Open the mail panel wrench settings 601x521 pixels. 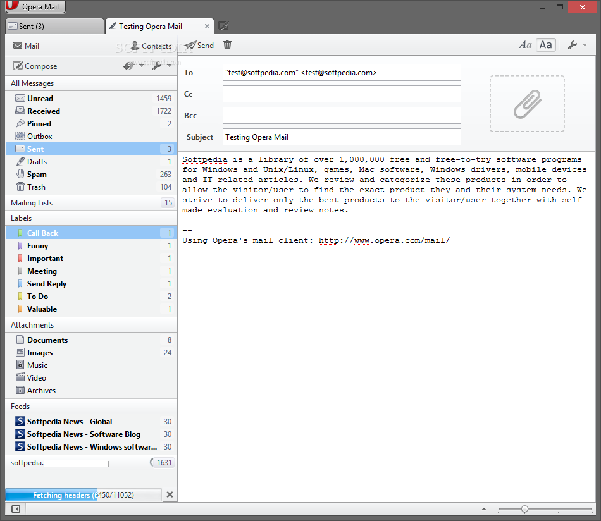pyautogui.click(x=156, y=66)
